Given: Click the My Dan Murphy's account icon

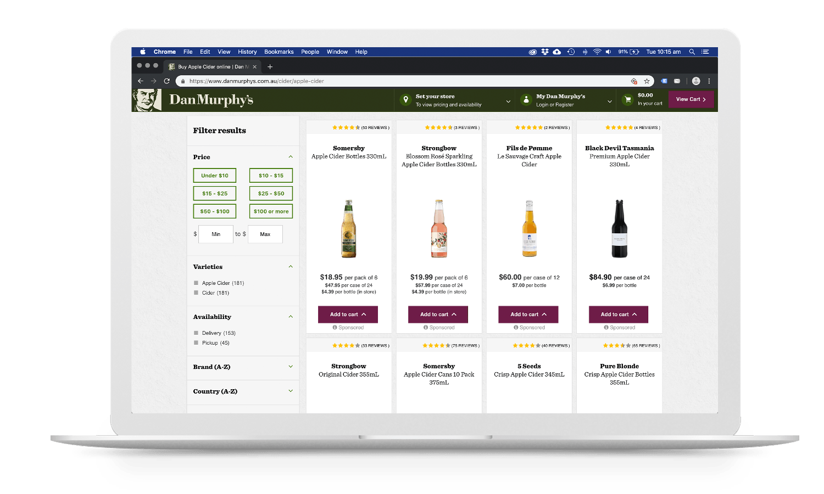Looking at the screenshot, I should 526,100.
